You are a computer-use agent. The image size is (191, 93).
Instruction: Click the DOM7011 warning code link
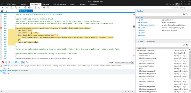point(6,66)
